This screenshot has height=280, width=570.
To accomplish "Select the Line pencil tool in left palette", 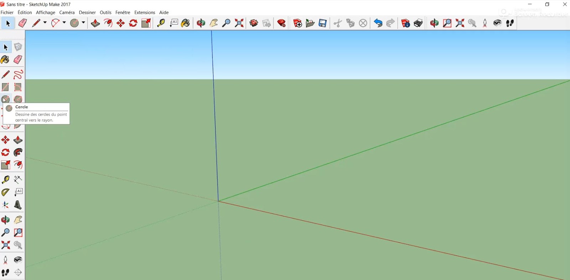I will pyautogui.click(x=5, y=74).
